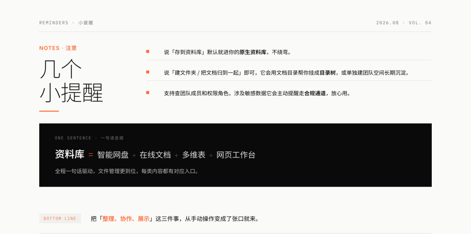Click the '智能网盘' term
Screen dimensions: 471x234
coord(113,155)
